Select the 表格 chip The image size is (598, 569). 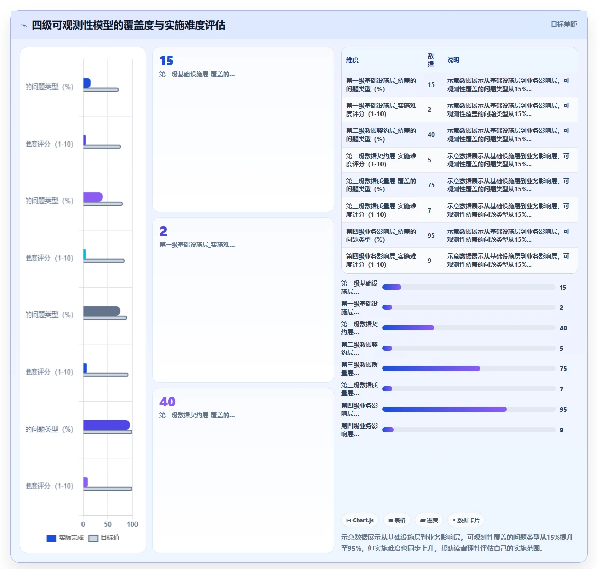pos(397,520)
